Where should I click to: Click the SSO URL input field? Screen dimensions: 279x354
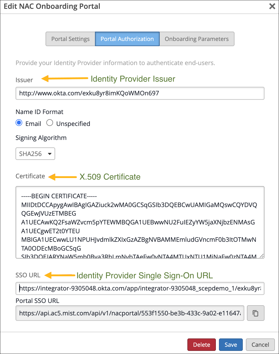(140, 288)
